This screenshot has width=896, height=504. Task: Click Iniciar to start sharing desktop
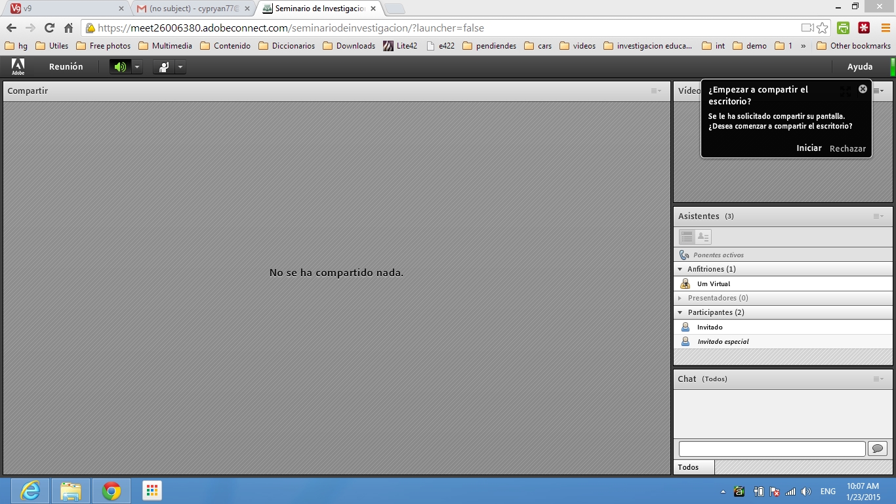click(x=809, y=148)
